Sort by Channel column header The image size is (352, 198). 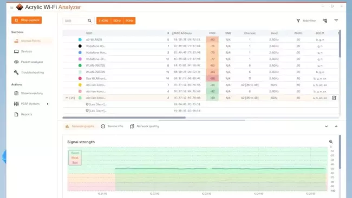pos(250,33)
